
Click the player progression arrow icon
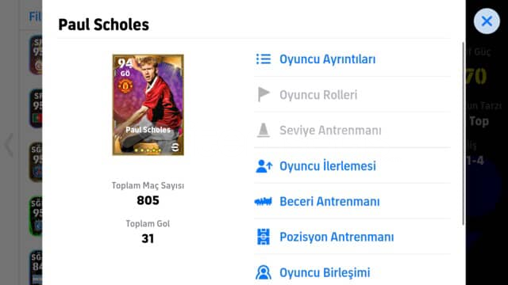(x=264, y=166)
